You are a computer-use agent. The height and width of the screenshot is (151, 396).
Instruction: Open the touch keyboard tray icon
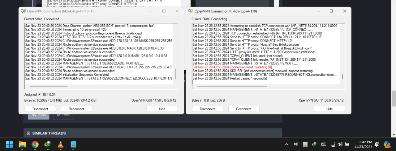tap(324, 144)
